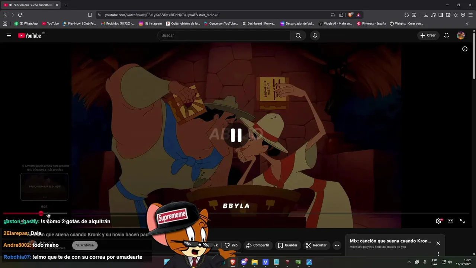This screenshot has width=476, height=268.
Task: Open Leo AI sparkle icon
Action: tap(456, 15)
